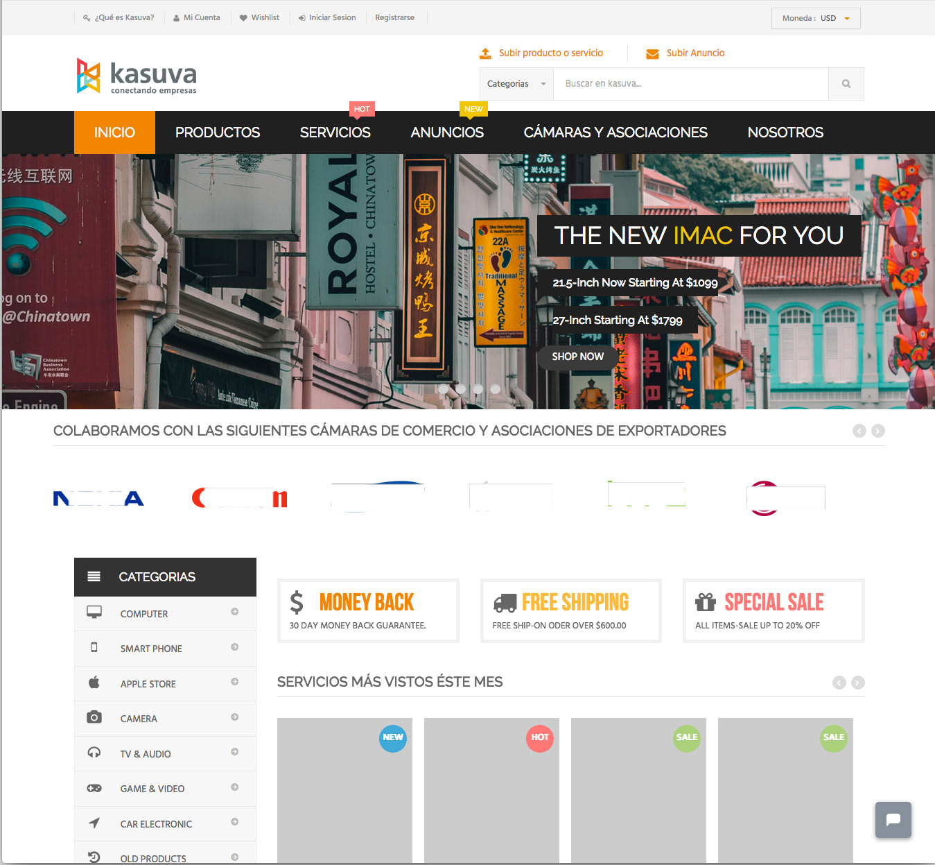This screenshot has width=935, height=865.
Task: Click the Money Back dollar icon
Action: coord(297,602)
